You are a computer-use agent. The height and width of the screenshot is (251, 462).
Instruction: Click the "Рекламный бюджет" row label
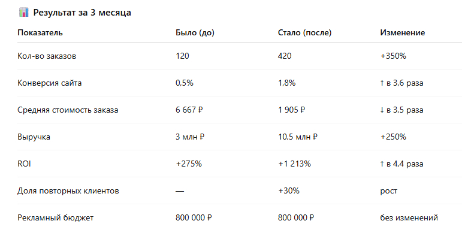click(55, 217)
